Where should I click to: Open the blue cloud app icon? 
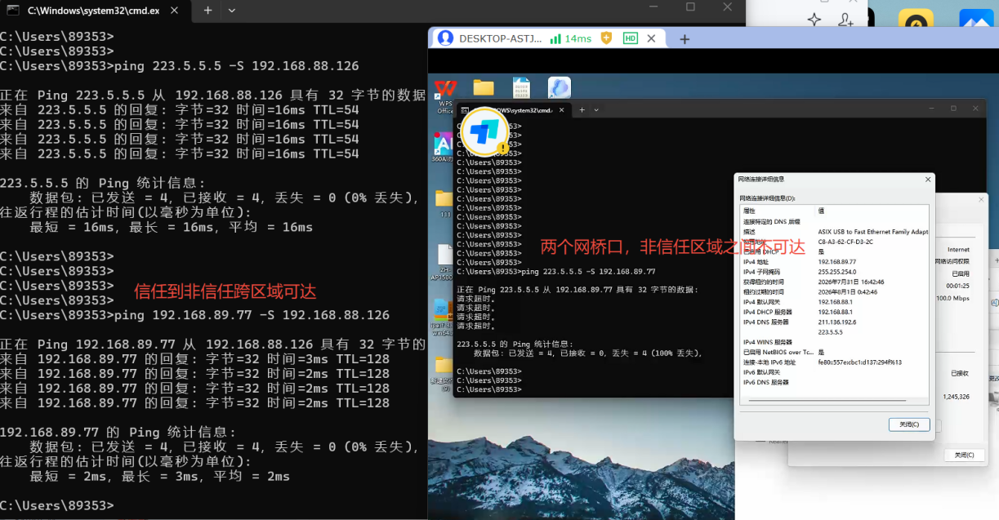coord(560,88)
